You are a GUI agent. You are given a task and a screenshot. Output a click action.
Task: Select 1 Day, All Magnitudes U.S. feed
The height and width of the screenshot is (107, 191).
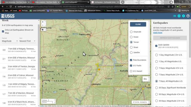tap(156, 62)
